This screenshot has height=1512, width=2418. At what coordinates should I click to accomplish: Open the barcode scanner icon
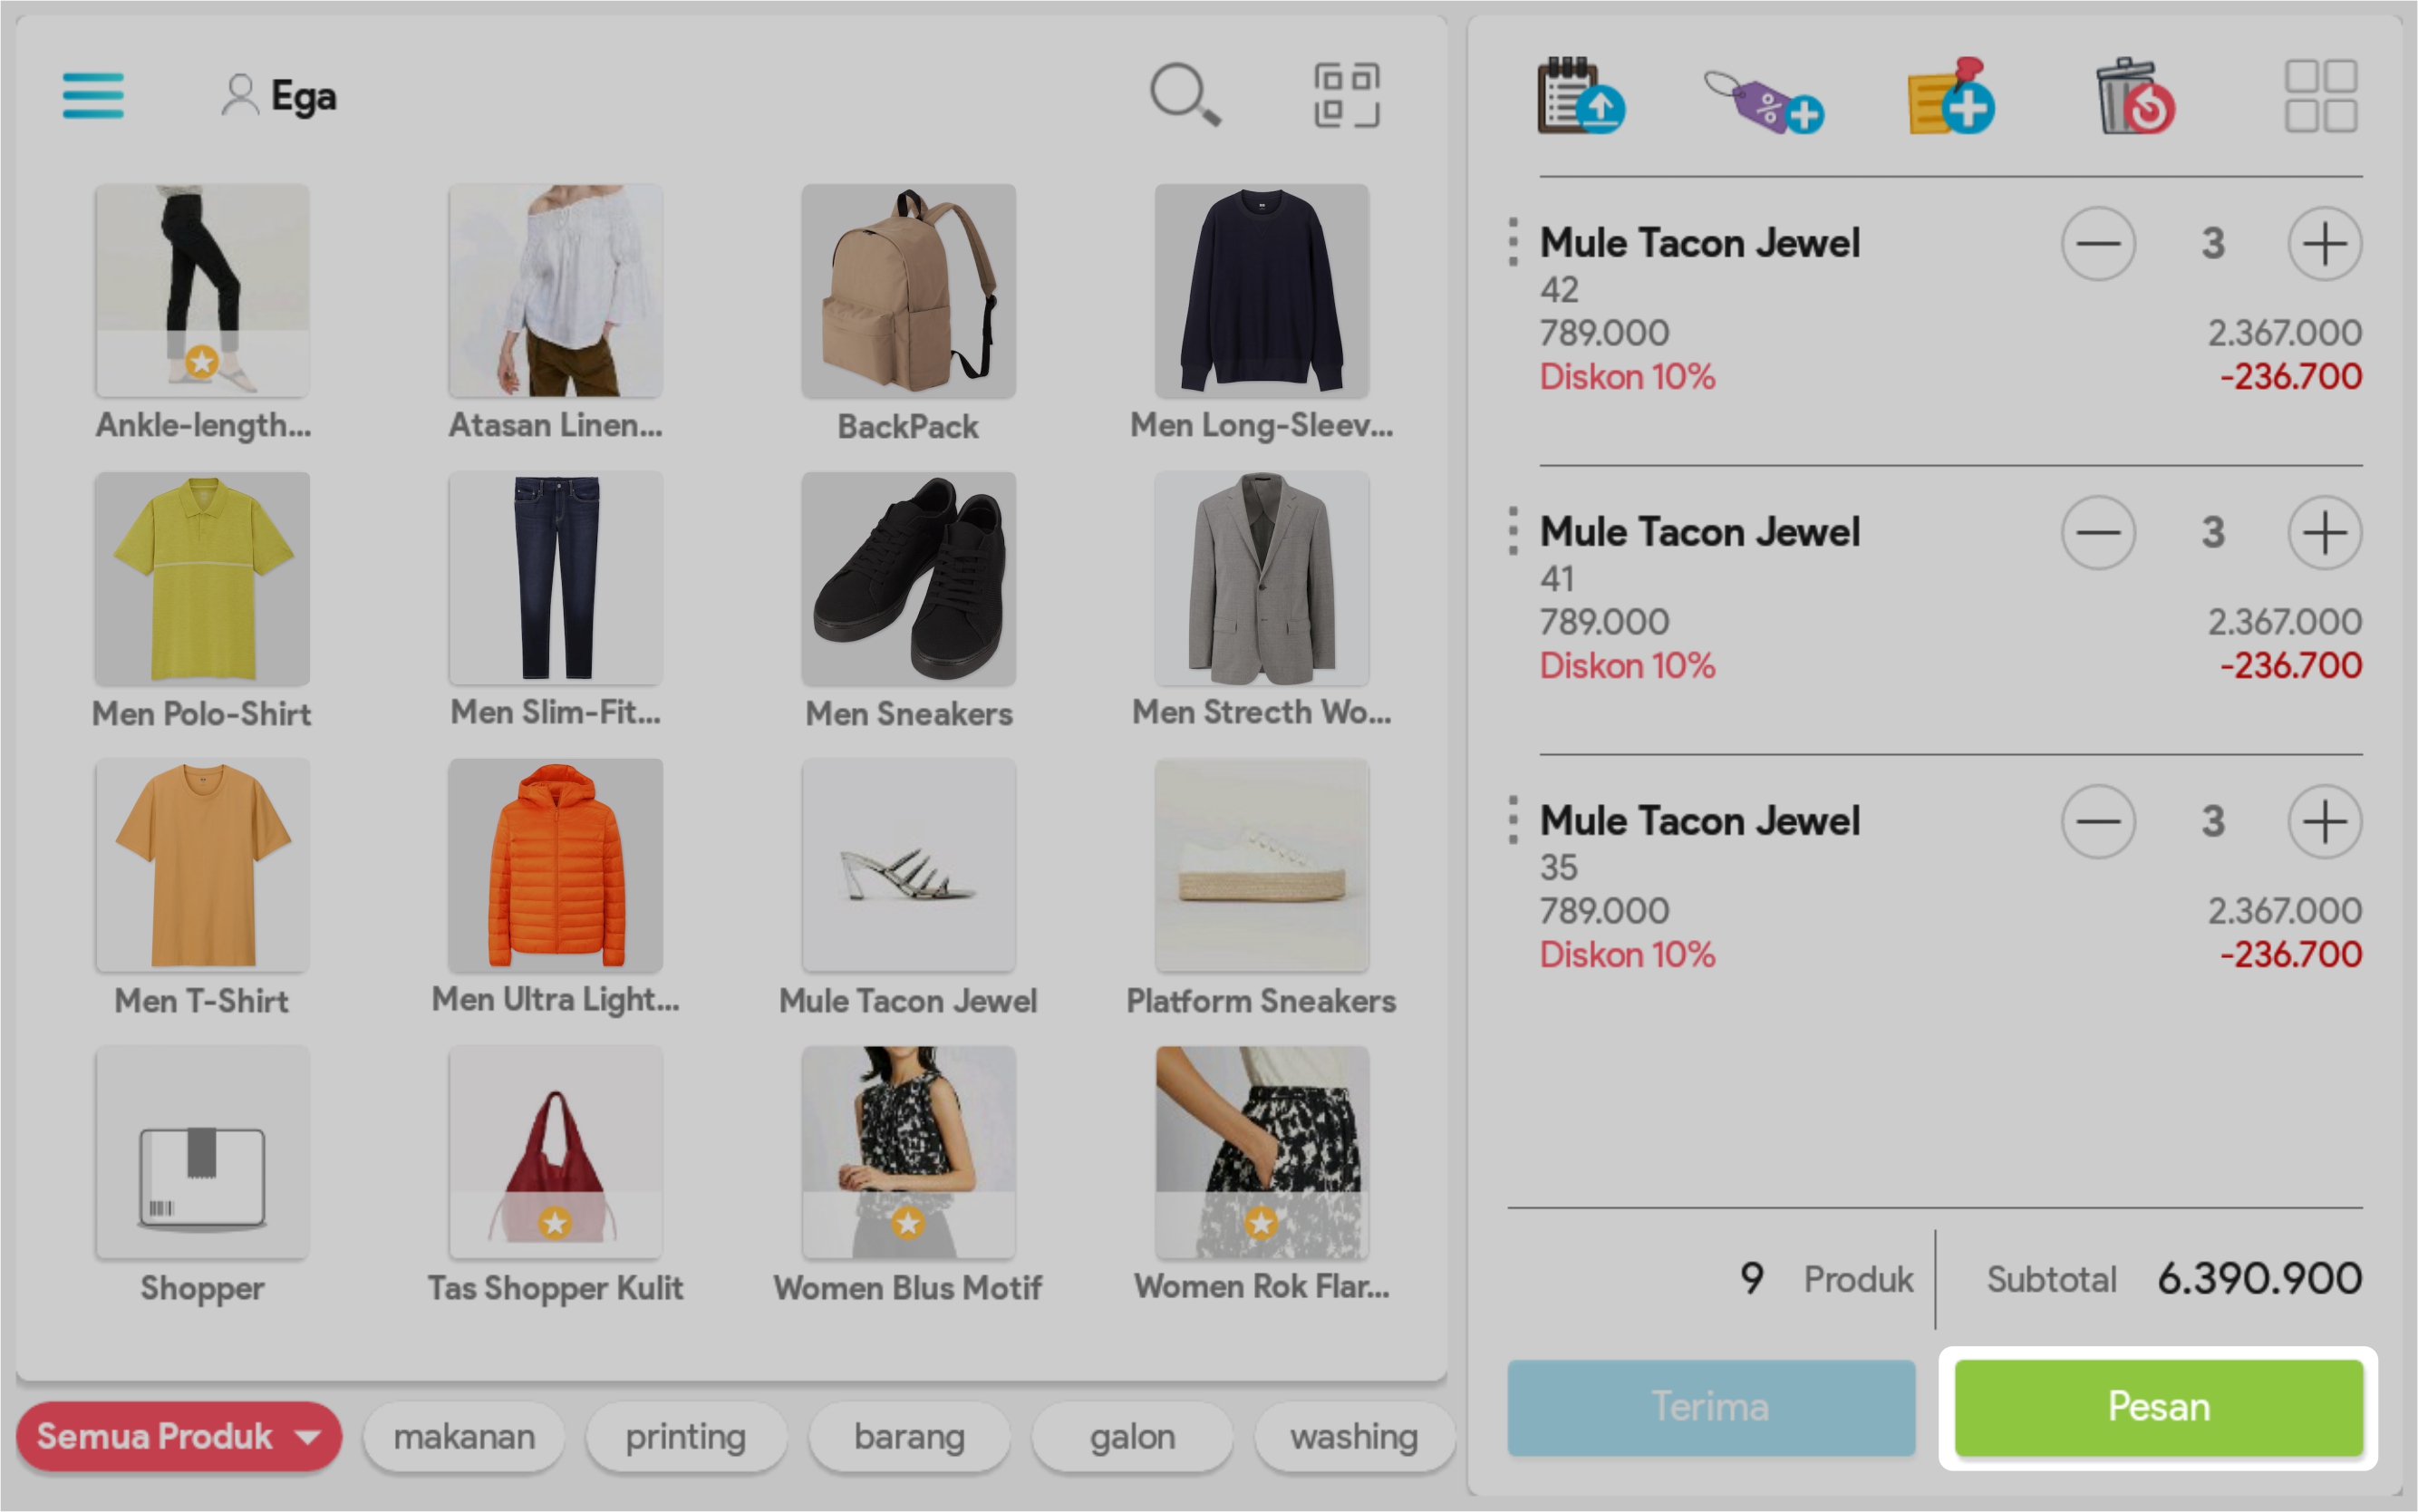coord(1346,96)
